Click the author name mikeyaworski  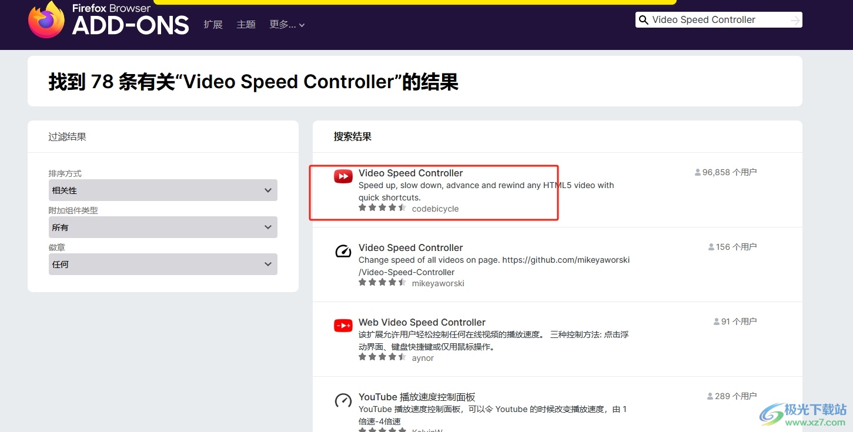(x=438, y=283)
